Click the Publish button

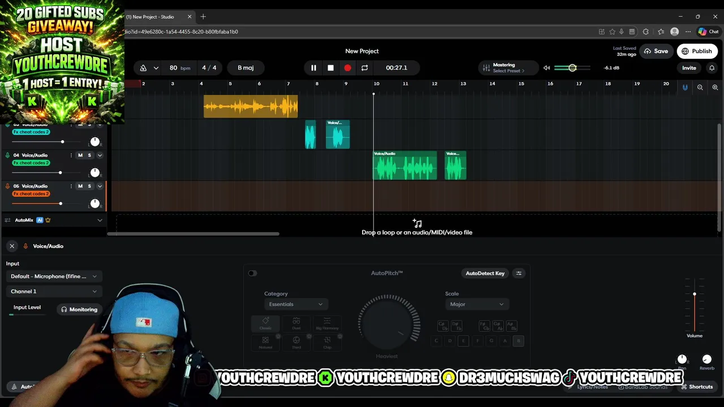[696, 51]
